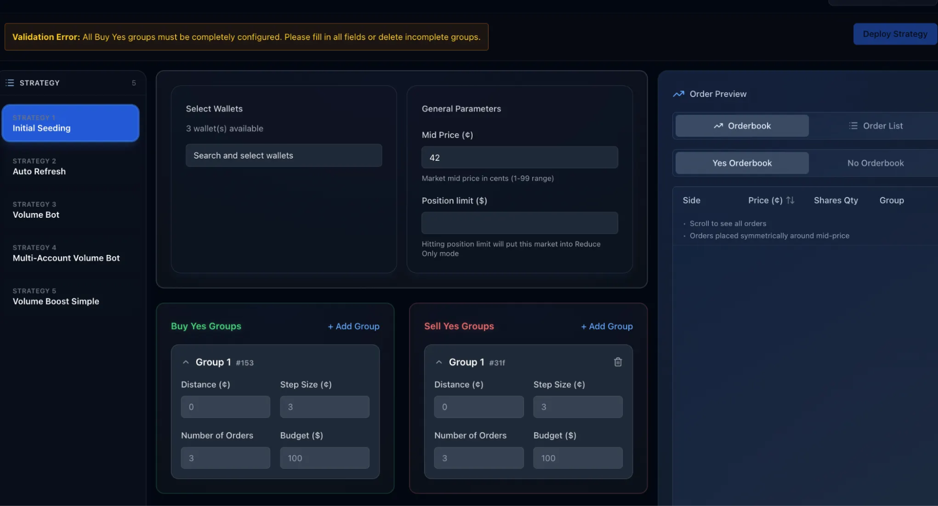Show the Yes Orderbook
Viewport: 938px width, 506px height.
pos(742,163)
